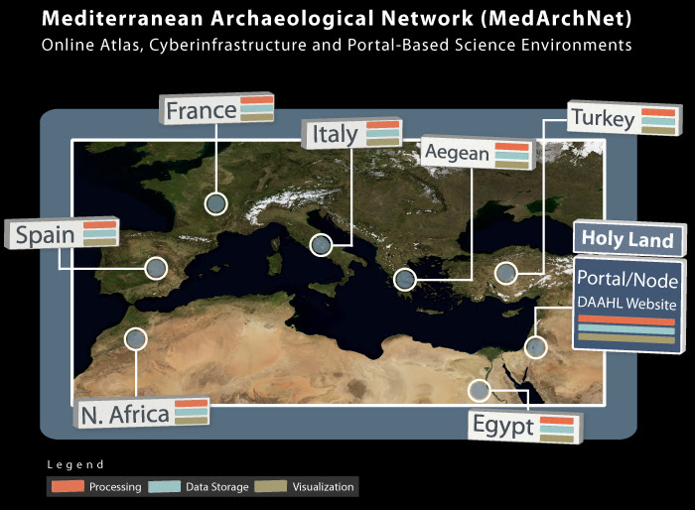The image size is (695, 510).
Task: Click the teal bar on the Egypt label
Action: click(557, 430)
